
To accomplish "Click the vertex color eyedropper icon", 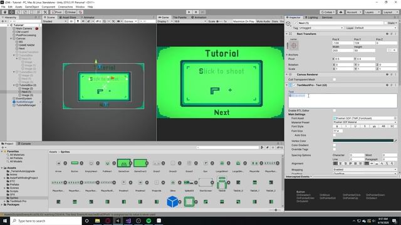I will [395, 141].
